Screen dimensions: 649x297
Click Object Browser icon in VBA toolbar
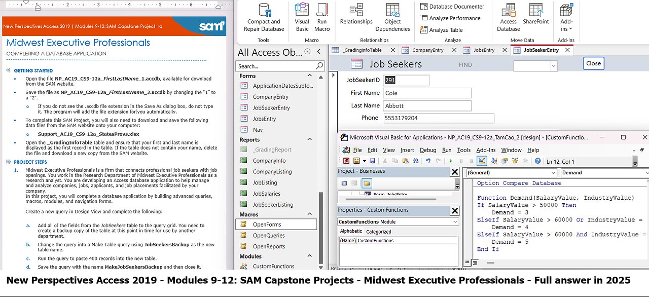pos(515,161)
